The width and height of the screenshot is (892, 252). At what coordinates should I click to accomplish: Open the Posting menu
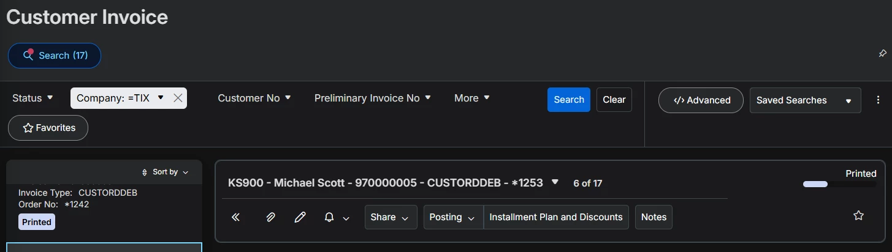pos(452,217)
